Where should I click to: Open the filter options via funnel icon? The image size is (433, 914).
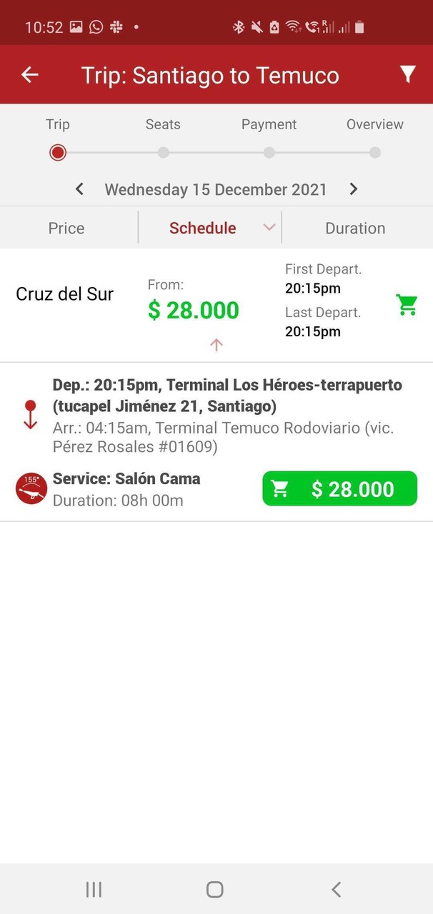(x=408, y=74)
